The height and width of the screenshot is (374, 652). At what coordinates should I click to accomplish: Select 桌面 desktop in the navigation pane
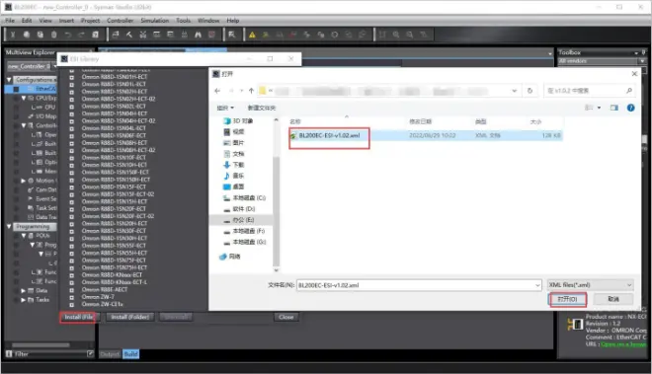pos(234,187)
